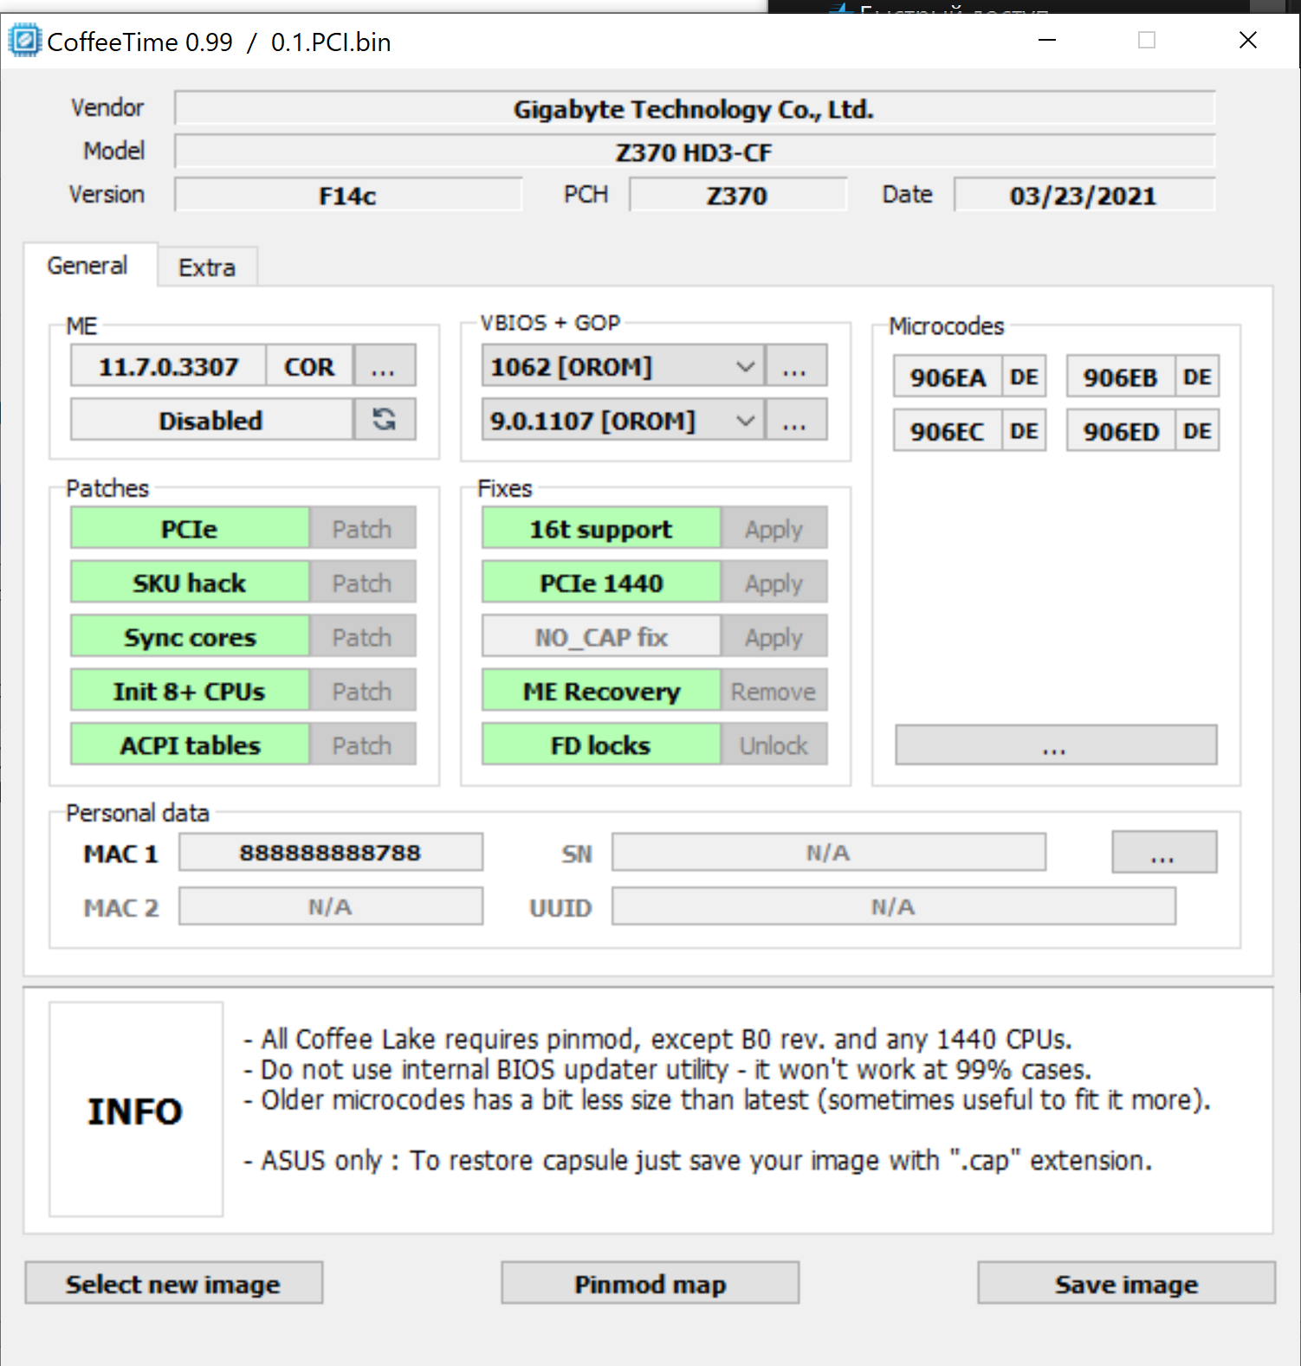1301x1366 pixels.
Task: Minimize the CoffeeTime window
Action: point(1047,40)
